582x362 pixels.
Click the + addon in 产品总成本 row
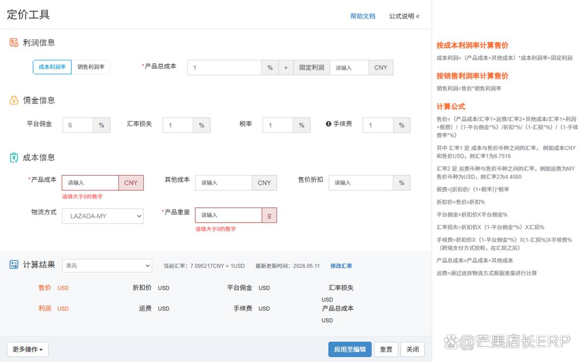[286, 68]
